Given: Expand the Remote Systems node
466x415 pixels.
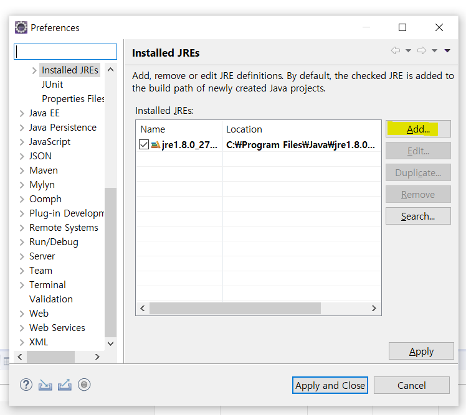Looking at the screenshot, I should point(22,228).
